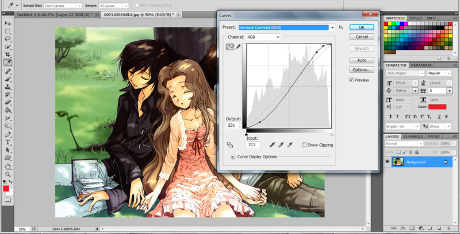Hide the Background layer eye icon

(388, 162)
